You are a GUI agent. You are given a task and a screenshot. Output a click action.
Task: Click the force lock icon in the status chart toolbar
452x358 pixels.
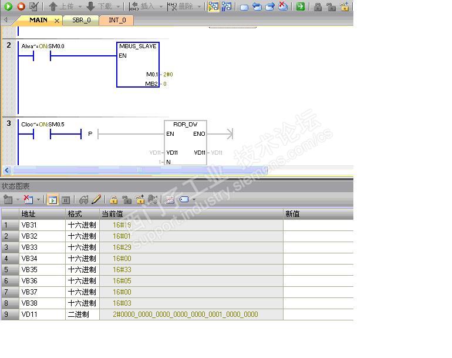113,199
